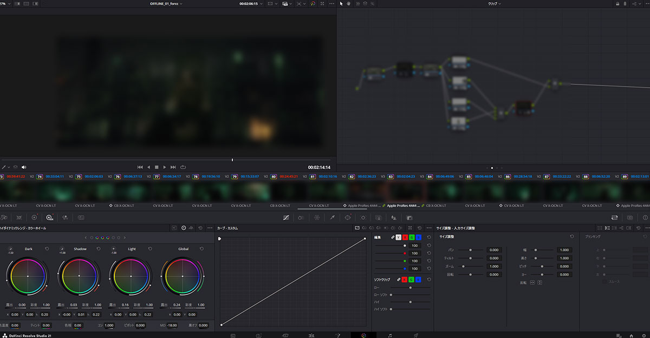Enable the Y channel curve editing
This screenshot has height=338, width=650.
tap(399, 237)
